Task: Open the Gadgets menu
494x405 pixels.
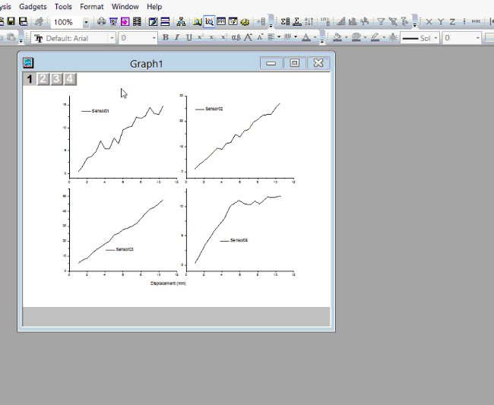Action: coord(33,7)
